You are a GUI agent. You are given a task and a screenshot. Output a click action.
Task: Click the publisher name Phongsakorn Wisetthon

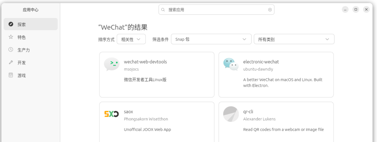pyautogui.click(x=146, y=119)
